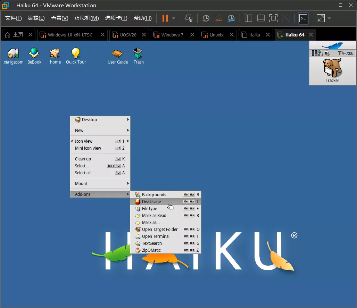This screenshot has height=308, width=357.
Task: Open the BeBook desktop icon
Action: click(34, 53)
